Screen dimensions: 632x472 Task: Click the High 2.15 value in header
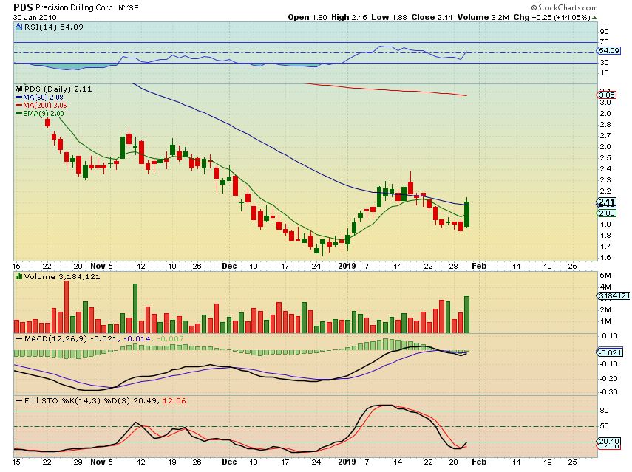pos(349,17)
